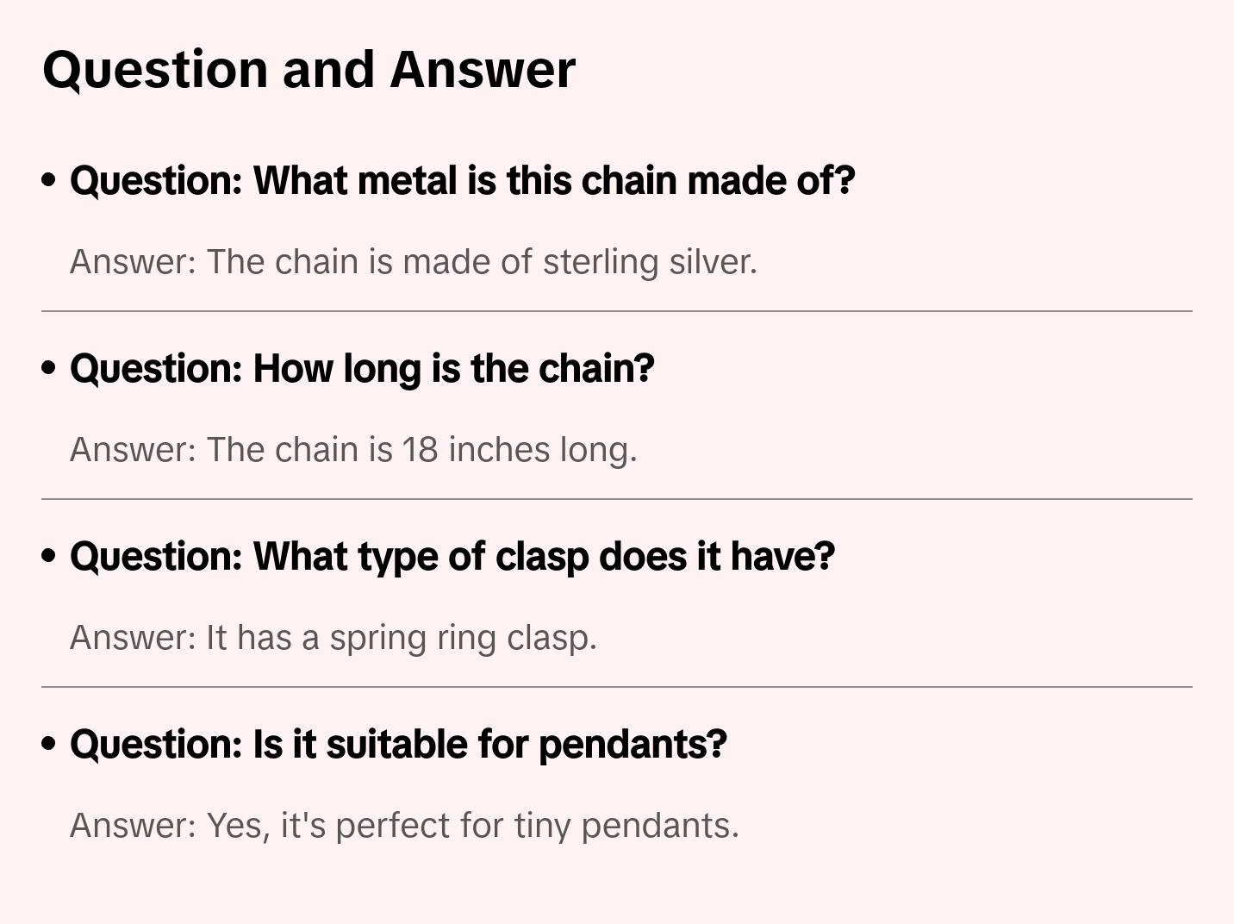1234x924 pixels.
Task: Click the words 'sterling silver' in the answer
Action: [x=648, y=262]
